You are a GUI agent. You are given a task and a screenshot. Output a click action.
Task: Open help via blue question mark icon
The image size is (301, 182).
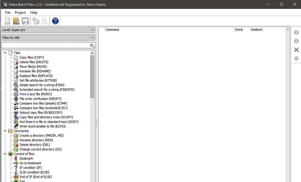click(55, 21)
